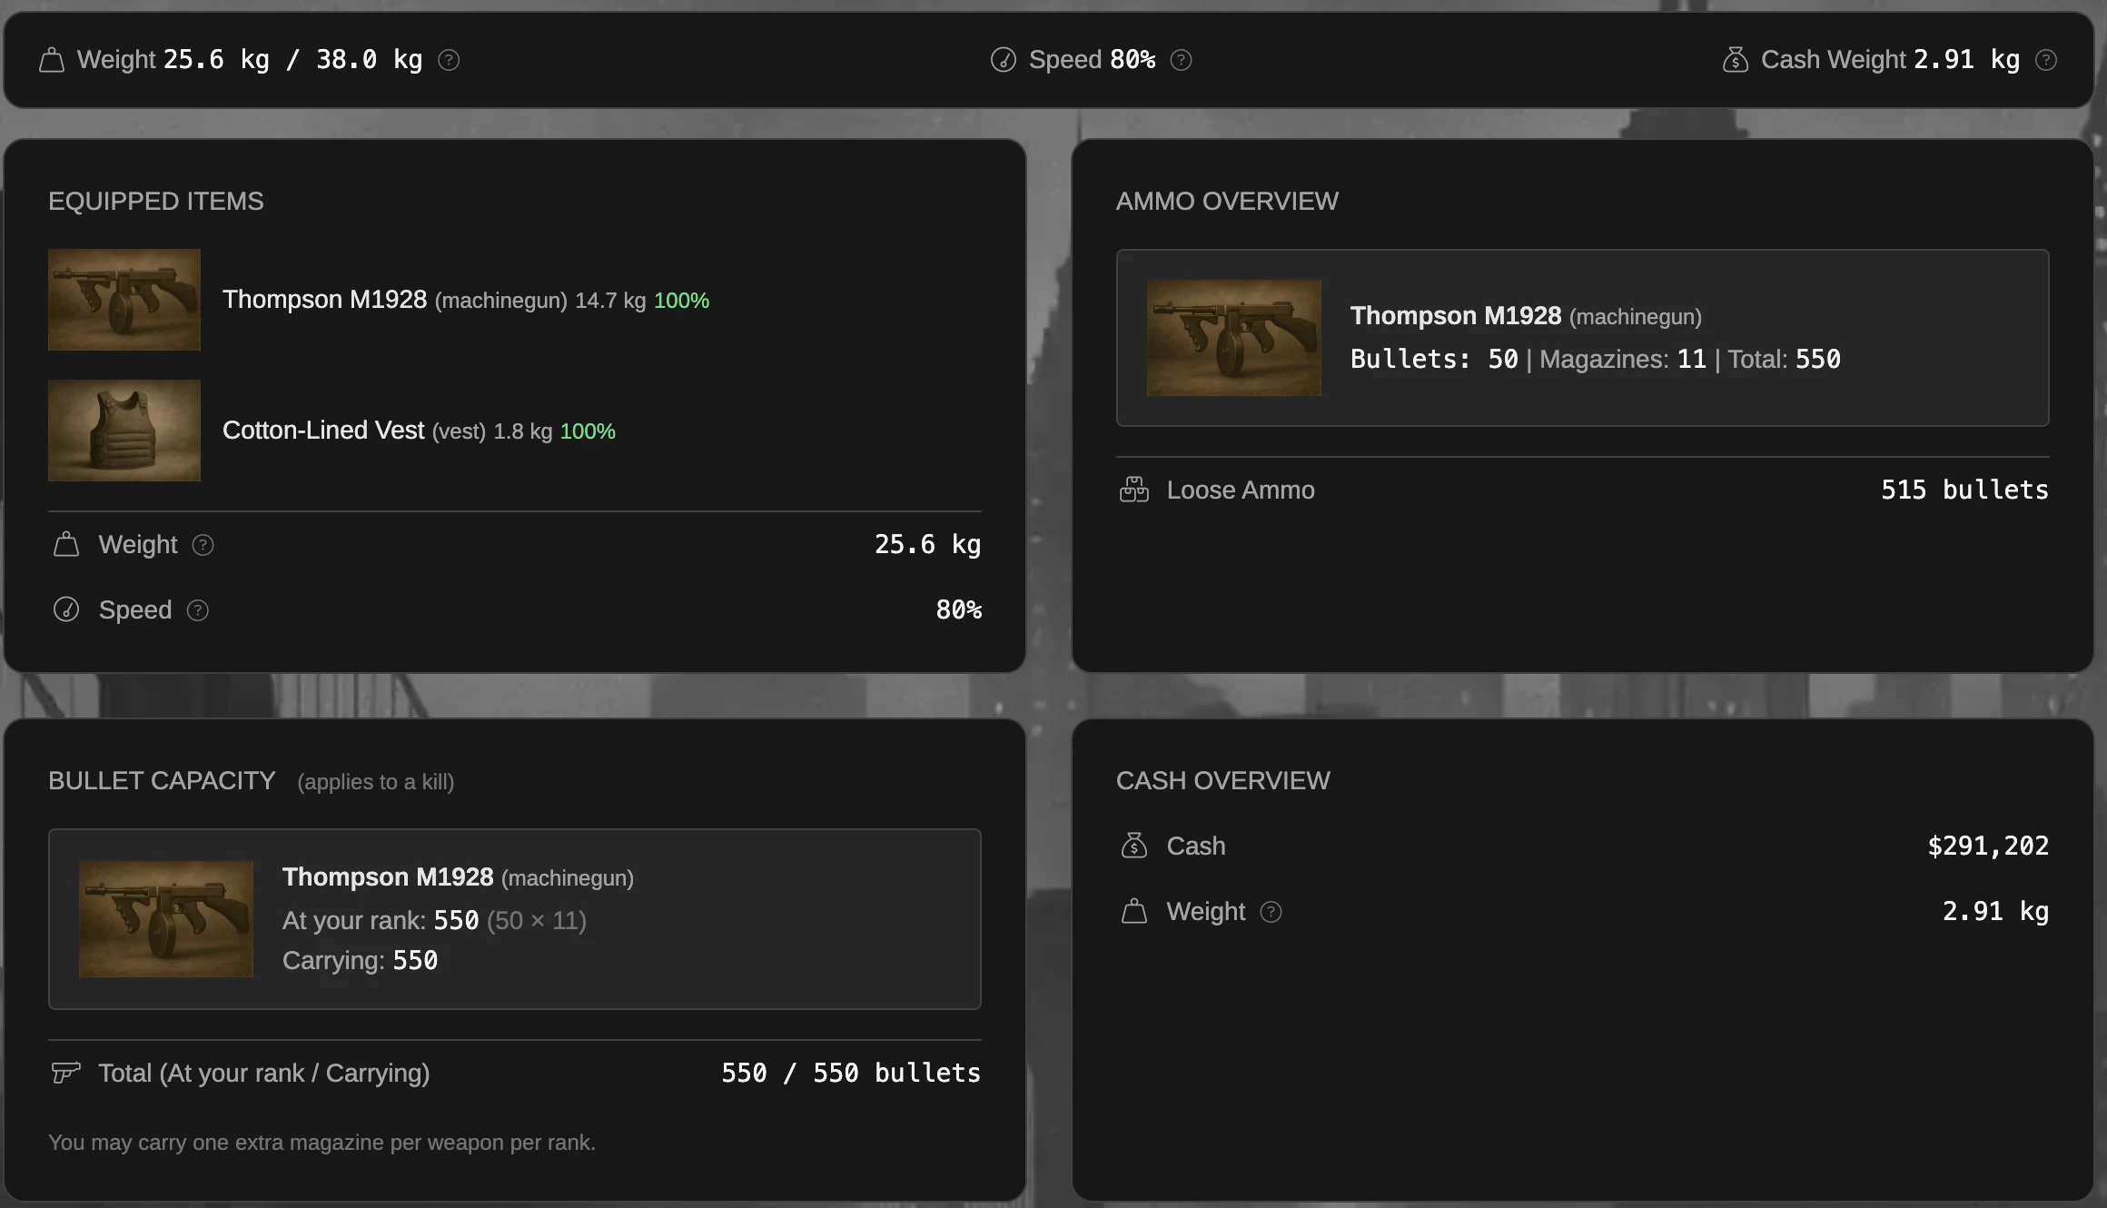Screen dimensions: 2107x1208
Task: Click Total: 550 in Ammo Overview
Action: point(1784,360)
